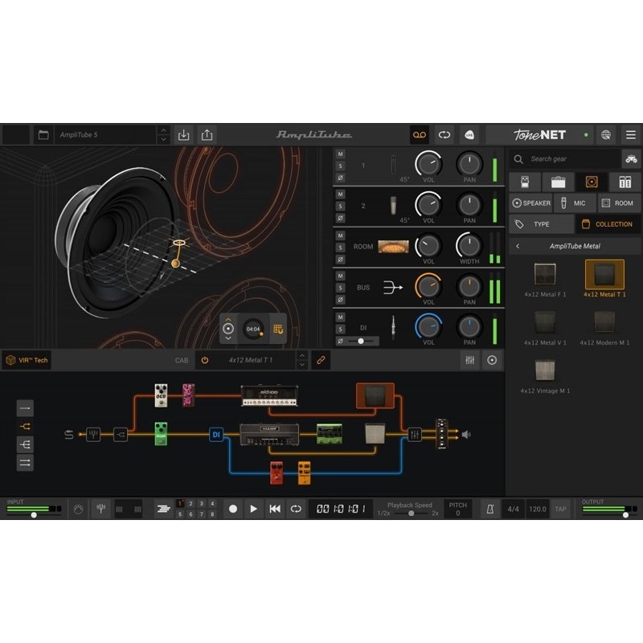Toggle the metronome icon

tap(489, 509)
